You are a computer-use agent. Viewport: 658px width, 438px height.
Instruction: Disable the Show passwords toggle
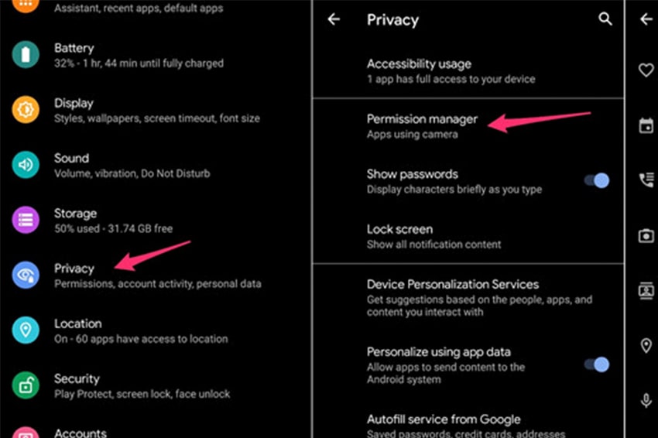pyautogui.click(x=597, y=180)
